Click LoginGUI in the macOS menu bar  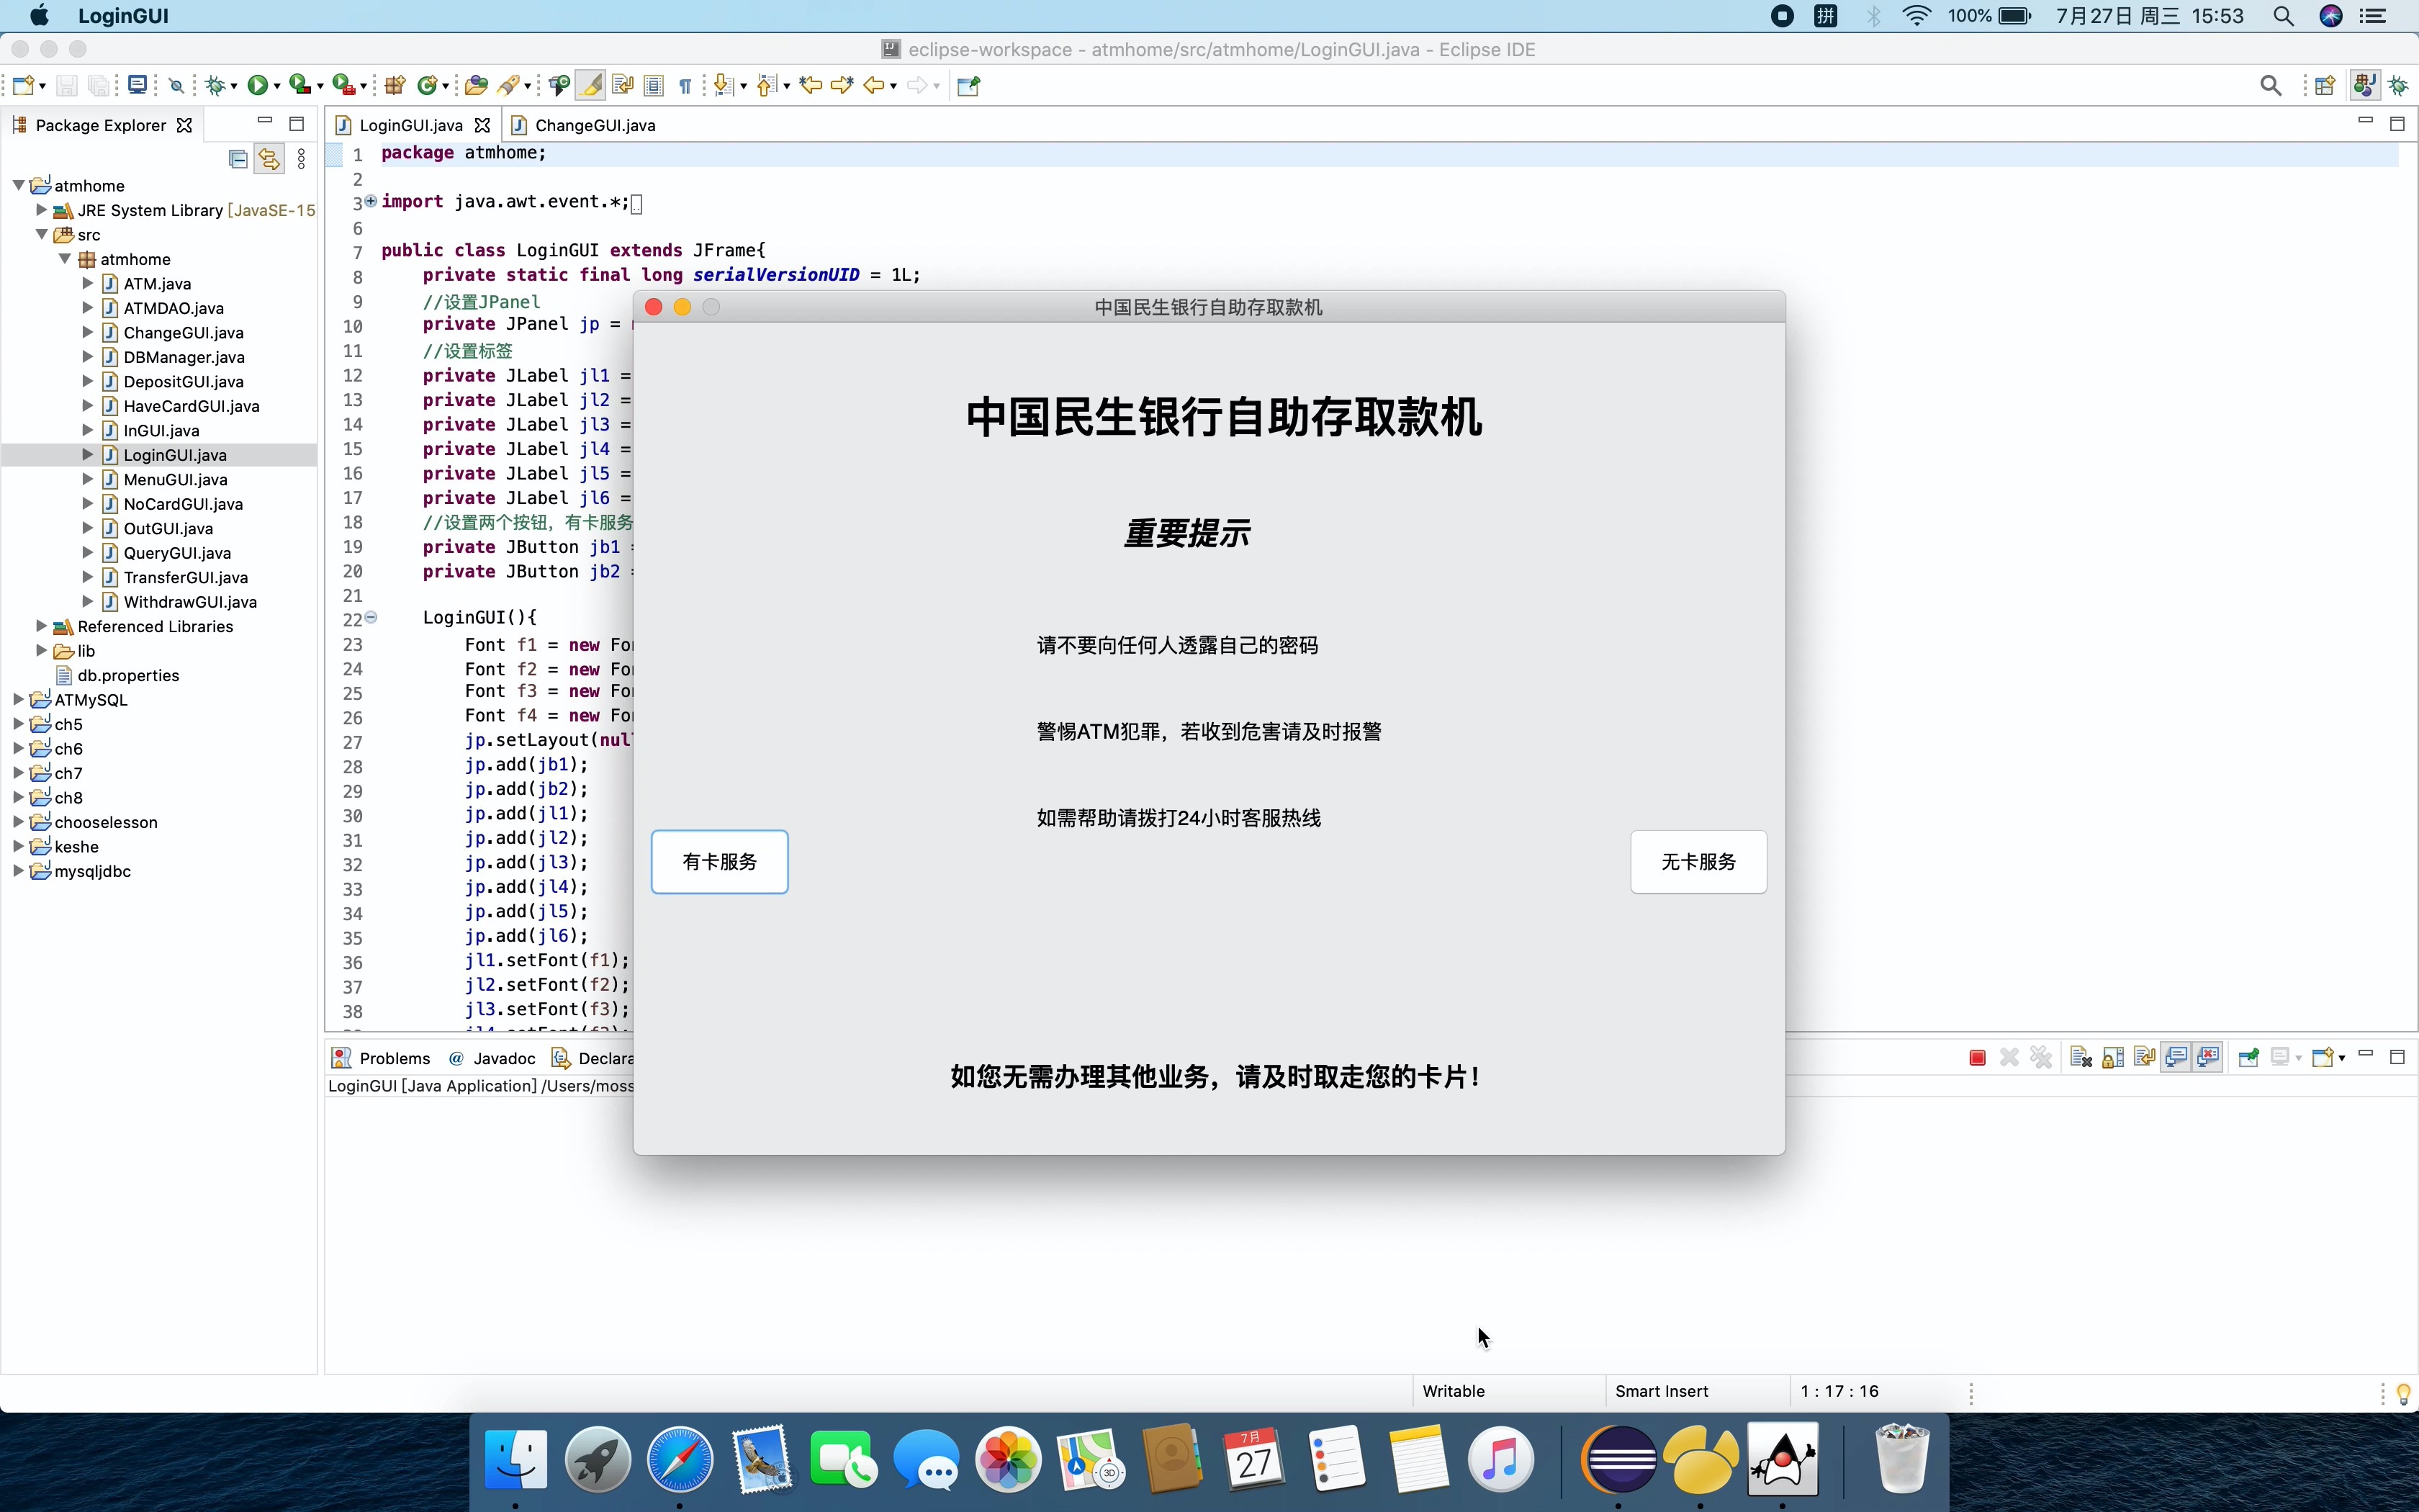point(123,16)
